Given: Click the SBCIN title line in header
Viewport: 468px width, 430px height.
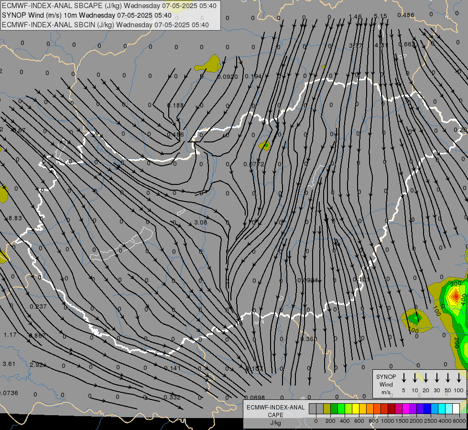Looking at the screenshot, I should [105, 25].
